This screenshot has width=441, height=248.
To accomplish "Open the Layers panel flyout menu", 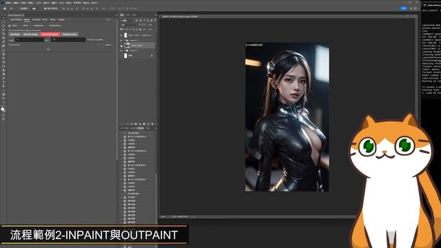I will [x=156, y=15].
